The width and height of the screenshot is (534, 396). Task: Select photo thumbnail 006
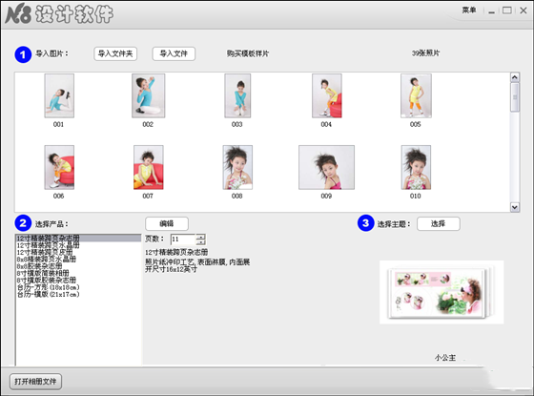pyautogui.click(x=59, y=167)
